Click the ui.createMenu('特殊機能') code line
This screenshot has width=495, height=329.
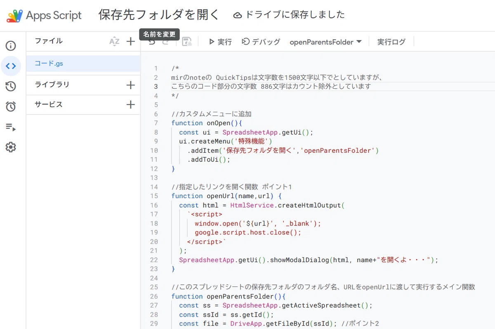[225, 141]
